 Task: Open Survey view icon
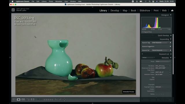pyautogui.click(x=28, y=99)
